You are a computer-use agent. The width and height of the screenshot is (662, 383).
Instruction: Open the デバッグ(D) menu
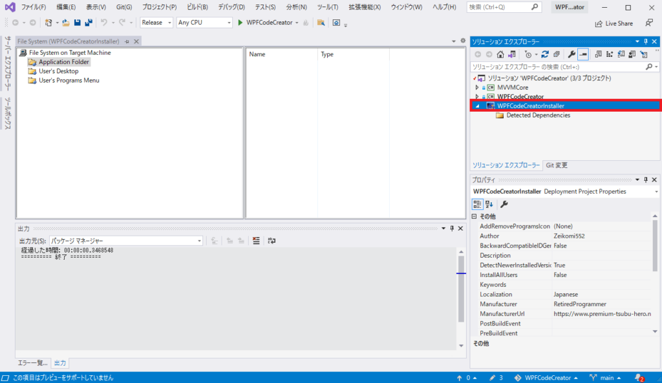tap(231, 7)
